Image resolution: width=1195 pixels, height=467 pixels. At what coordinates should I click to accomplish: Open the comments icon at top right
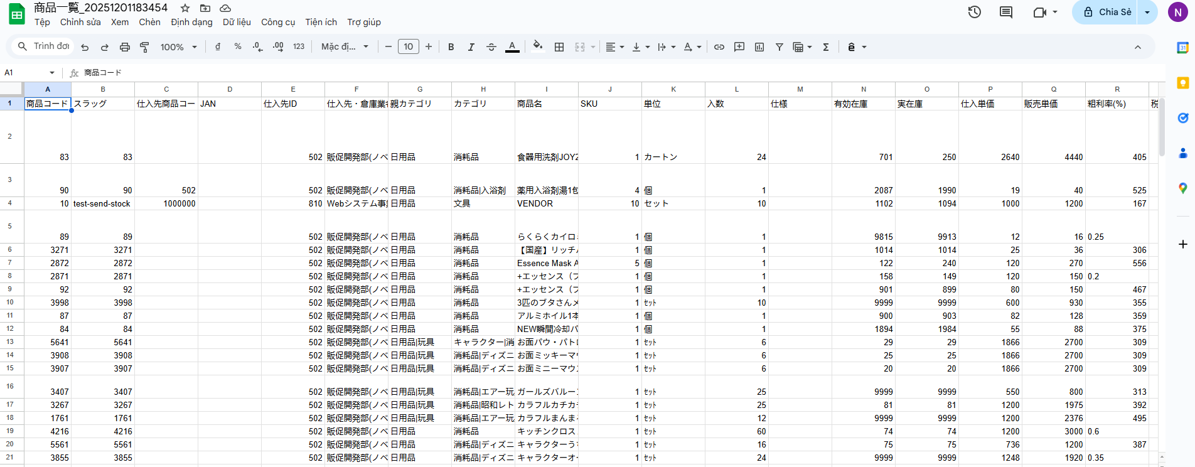[x=1005, y=12]
